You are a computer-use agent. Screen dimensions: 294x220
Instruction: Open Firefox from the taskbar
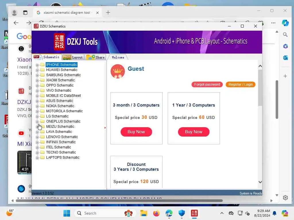coord(156,213)
